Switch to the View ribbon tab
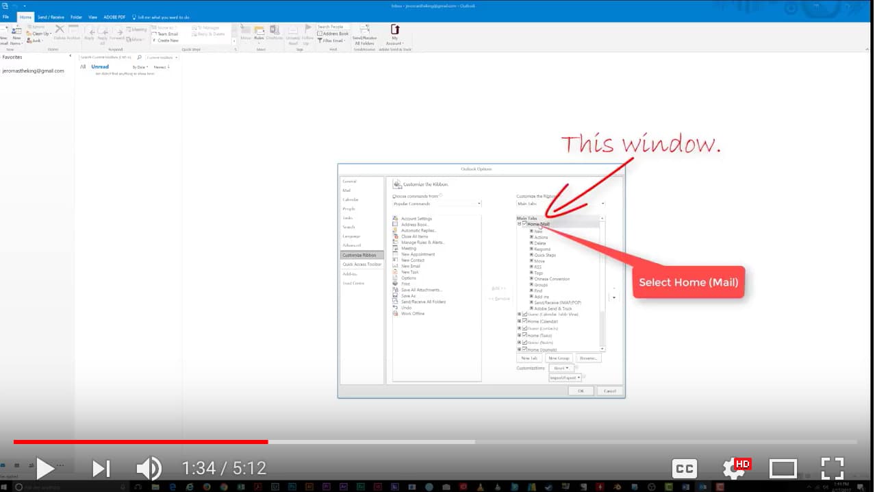The width and height of the screenshot is (875, 492). (x=91, y=17)
